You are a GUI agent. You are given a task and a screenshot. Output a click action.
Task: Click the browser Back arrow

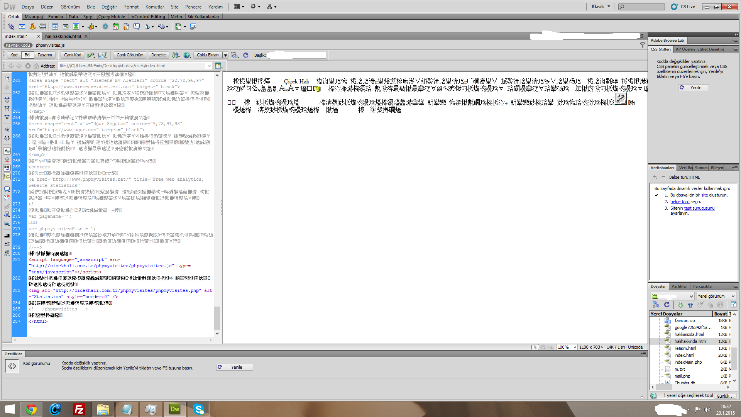(11, 66)
